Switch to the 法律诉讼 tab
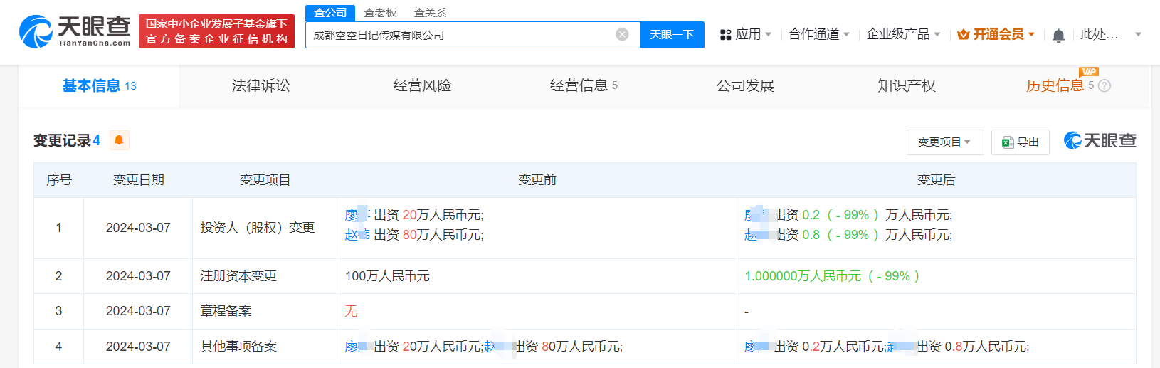Viewport: 1160px width, 368px height. click(260, 86)
